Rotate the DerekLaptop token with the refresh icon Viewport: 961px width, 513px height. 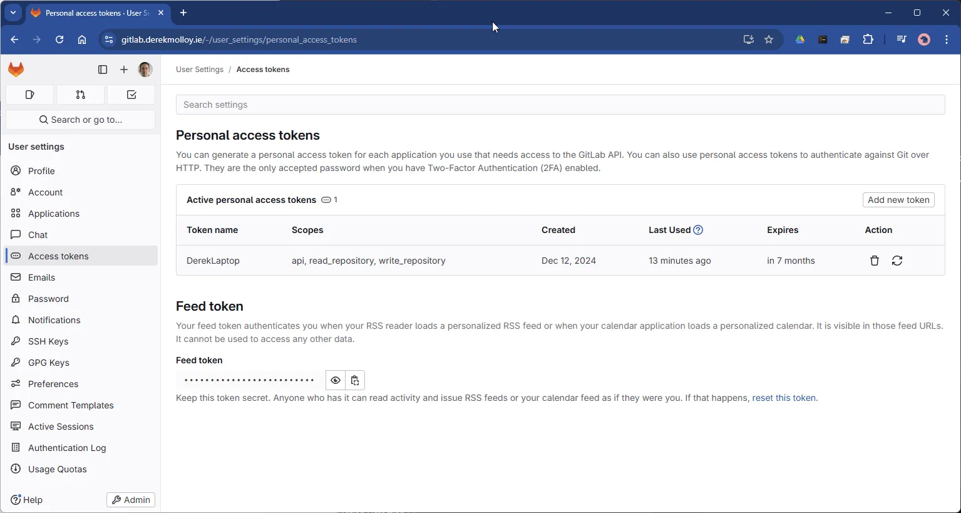point(897,261)
